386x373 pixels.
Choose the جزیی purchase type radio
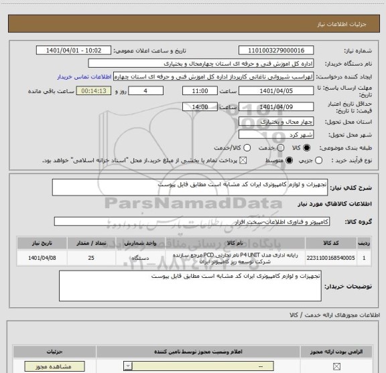point(318,161)
